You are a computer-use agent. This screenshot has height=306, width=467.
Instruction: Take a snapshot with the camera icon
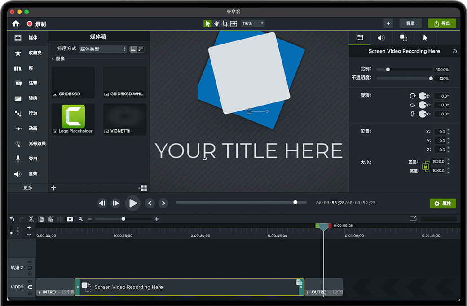point(70,219)
